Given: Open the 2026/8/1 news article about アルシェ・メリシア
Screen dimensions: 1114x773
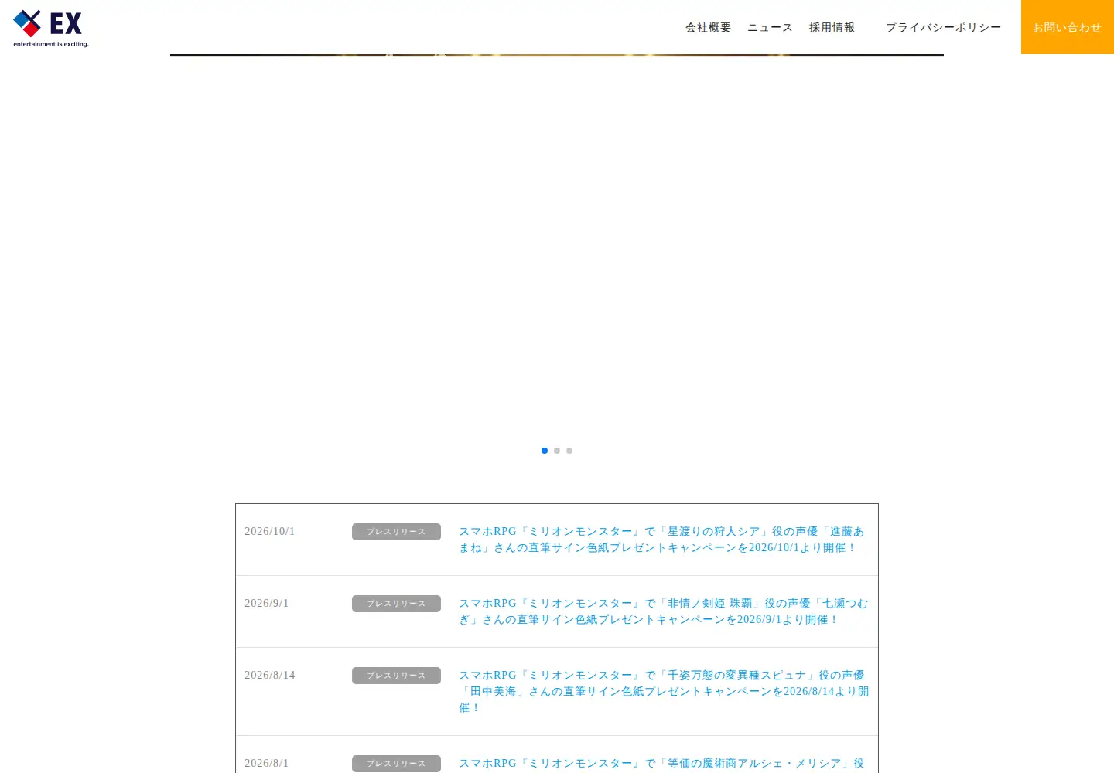Looking at the screenshot, I should tap(662, 764).
